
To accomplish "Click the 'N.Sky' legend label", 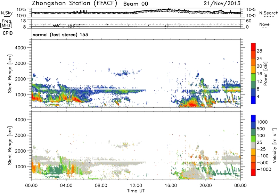I will click(x=7, y=13).
